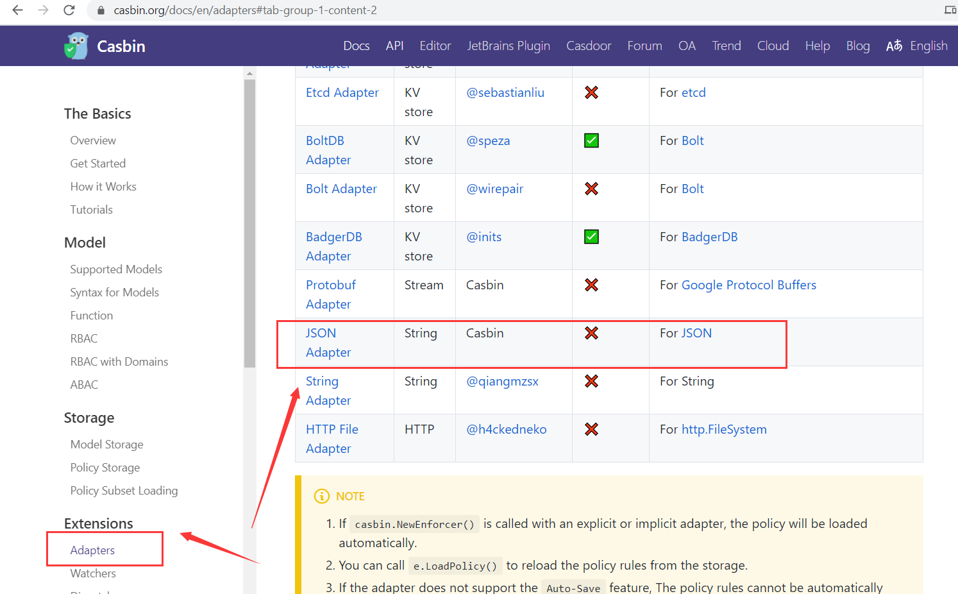Open the Docs menu item
The height and width of the screenshot is (594, 958).
[356, 46]
